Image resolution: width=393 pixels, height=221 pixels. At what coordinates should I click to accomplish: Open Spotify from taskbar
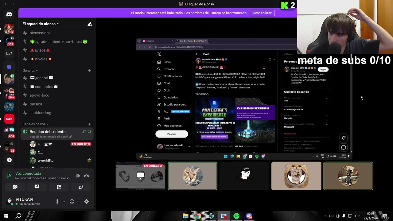(x=236, y=216)
